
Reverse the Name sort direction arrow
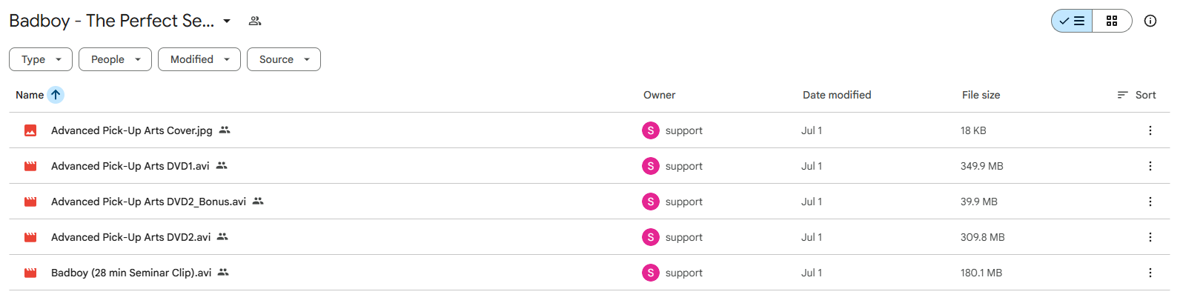(56, 95)
